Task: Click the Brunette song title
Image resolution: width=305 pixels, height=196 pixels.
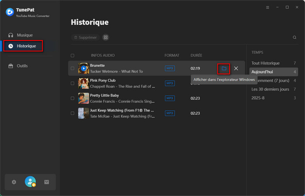Action: tap(97, 65)
